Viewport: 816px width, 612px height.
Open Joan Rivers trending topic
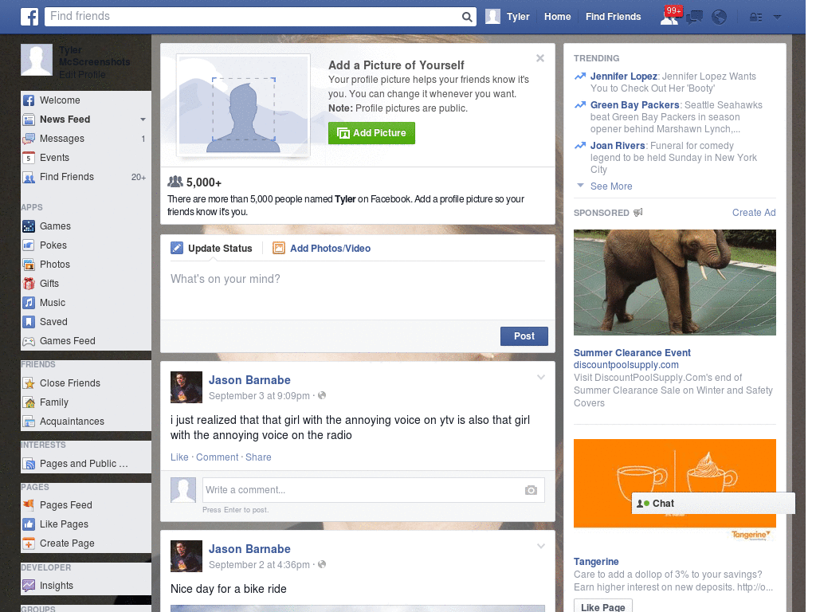click(618, 146)
